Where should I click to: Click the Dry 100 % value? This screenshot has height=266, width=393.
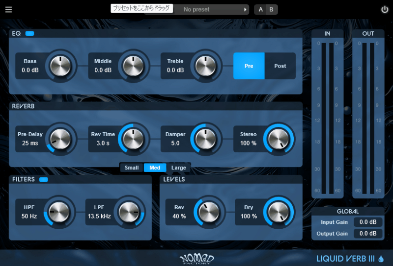tap(249, 216)
